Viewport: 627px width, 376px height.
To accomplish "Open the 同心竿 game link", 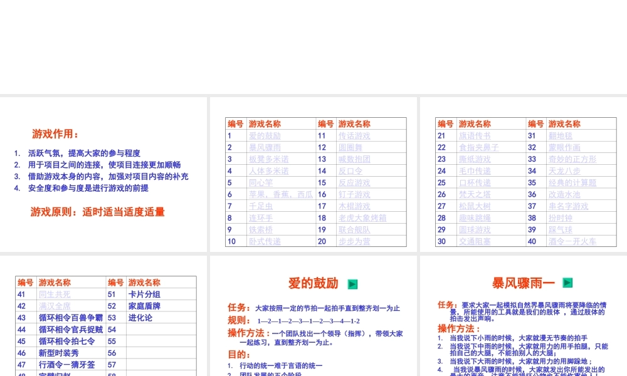I will tap(261, 182).
